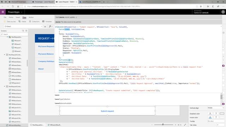Open the user account avatar menu
The height and width of the screenshot is (127, 226).
pos(223,12)
